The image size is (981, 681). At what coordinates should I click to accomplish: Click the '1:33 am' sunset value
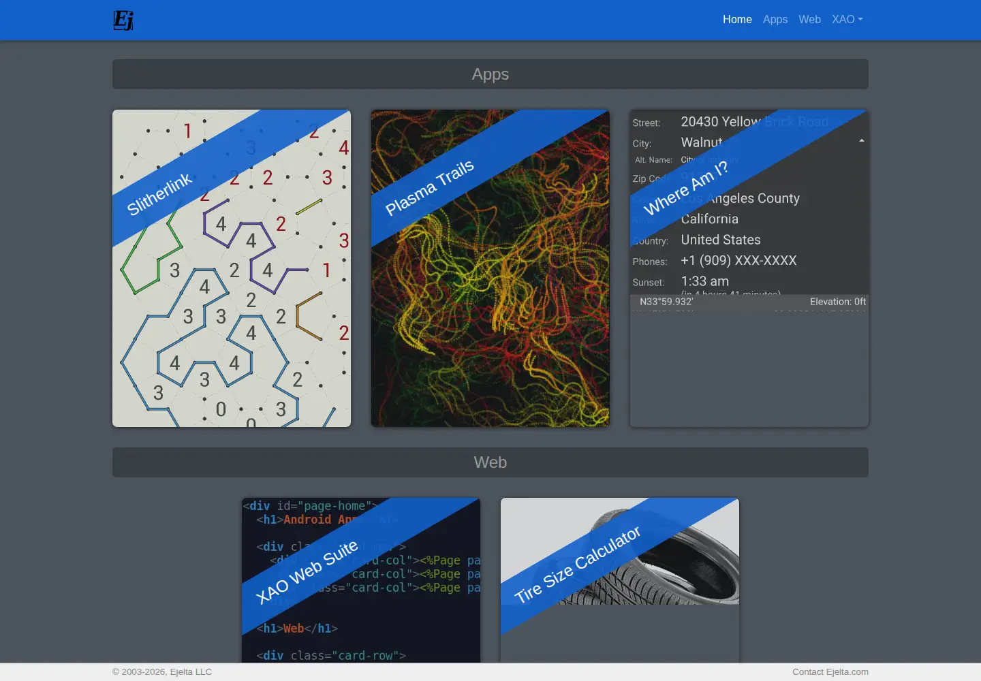pos(705,281)
